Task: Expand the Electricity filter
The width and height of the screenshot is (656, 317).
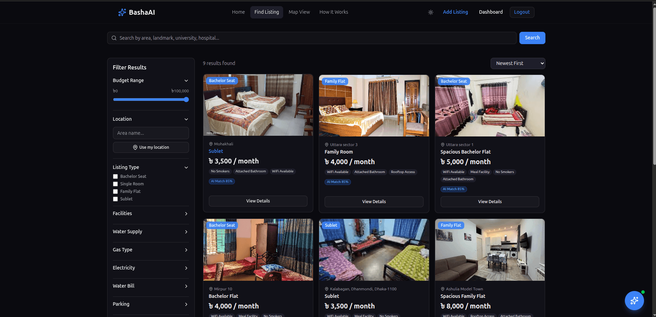Action: 151,268
